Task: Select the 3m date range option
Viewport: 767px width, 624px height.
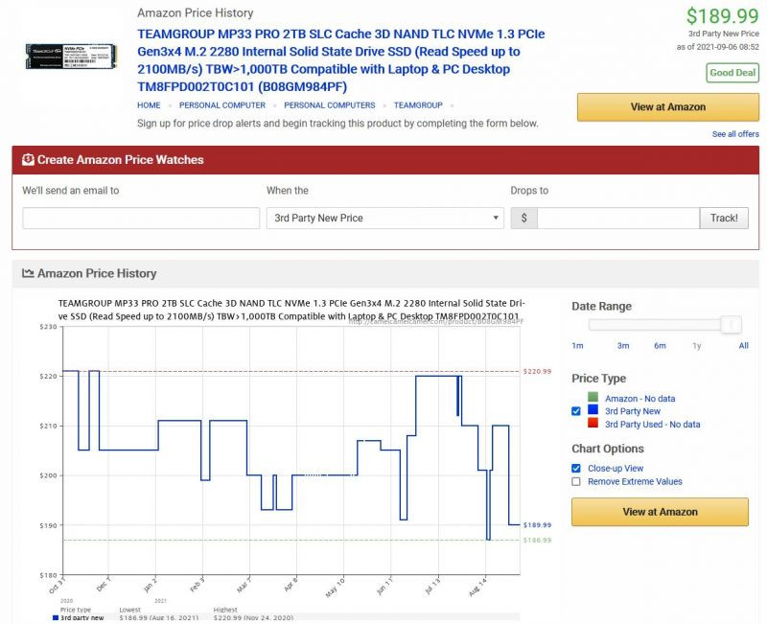Action: (622, 346)
